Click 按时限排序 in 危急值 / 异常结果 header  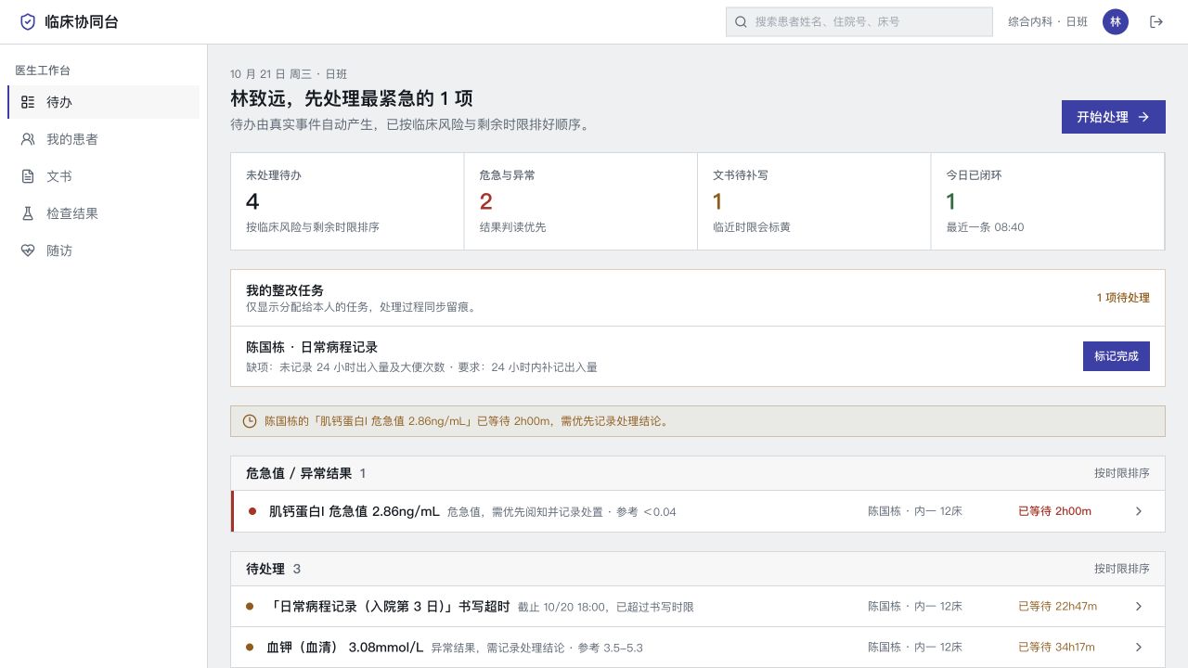(1122, 473)
